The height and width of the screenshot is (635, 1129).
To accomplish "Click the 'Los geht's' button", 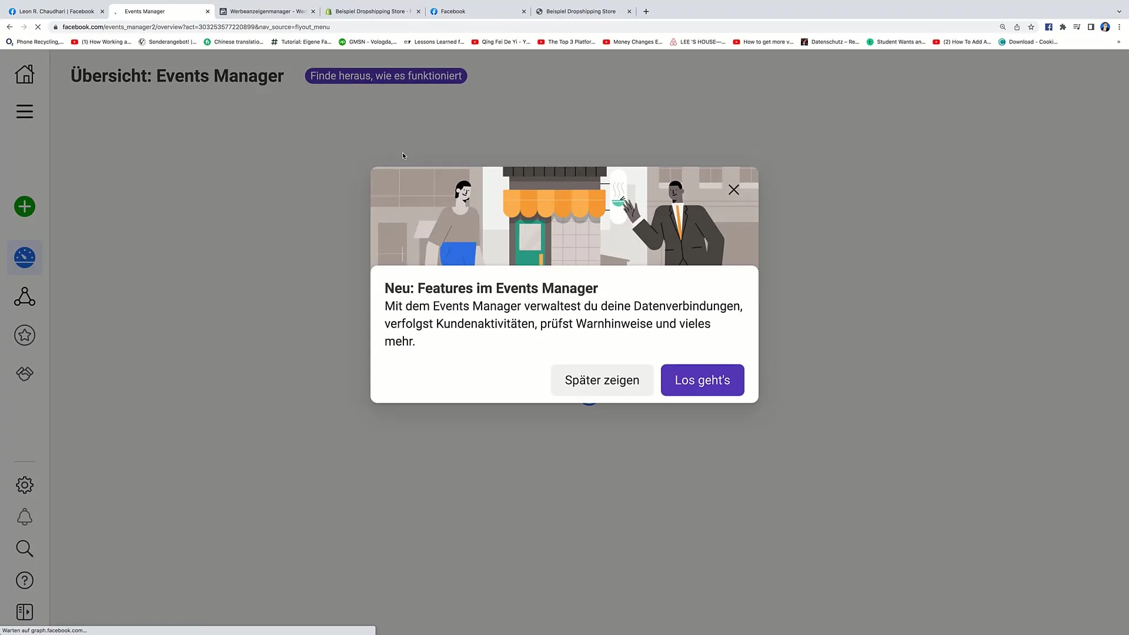I will click(702, 380).
